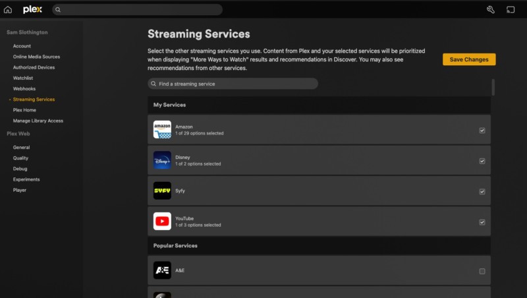Open Manage Library Access settings
The image size is (527, 298).
38,121
